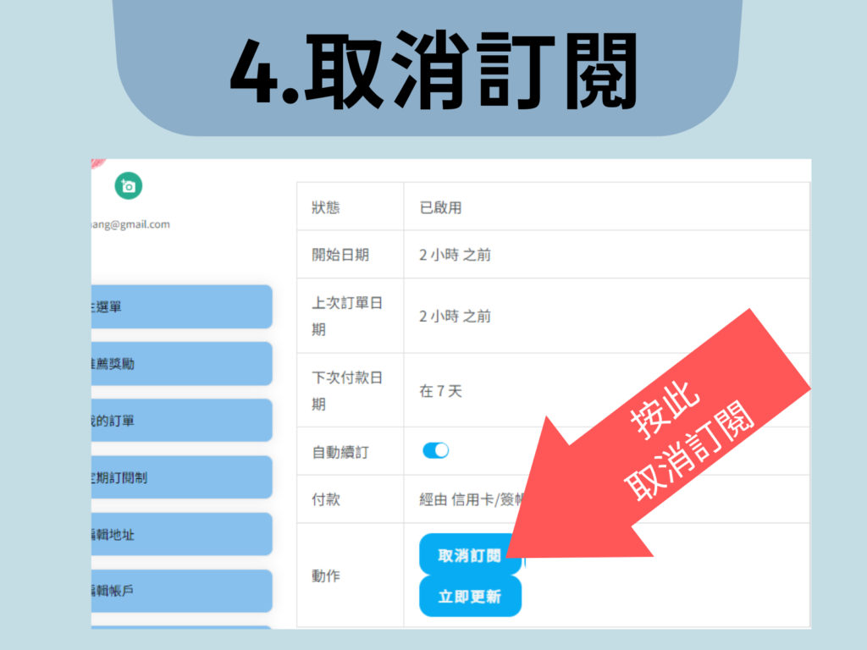Click the 4.取消訂閱 heading title
Screen dimensions: 867x650
[x=433, y=69]
